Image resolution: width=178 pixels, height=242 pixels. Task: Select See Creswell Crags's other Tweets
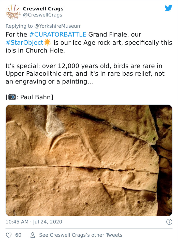pos(80,235)
